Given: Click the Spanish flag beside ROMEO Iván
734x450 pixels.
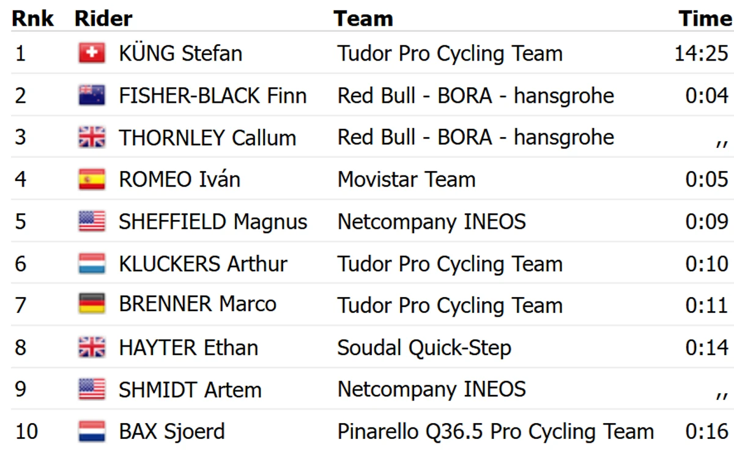Looking at the screenshot, I should 92,179.
